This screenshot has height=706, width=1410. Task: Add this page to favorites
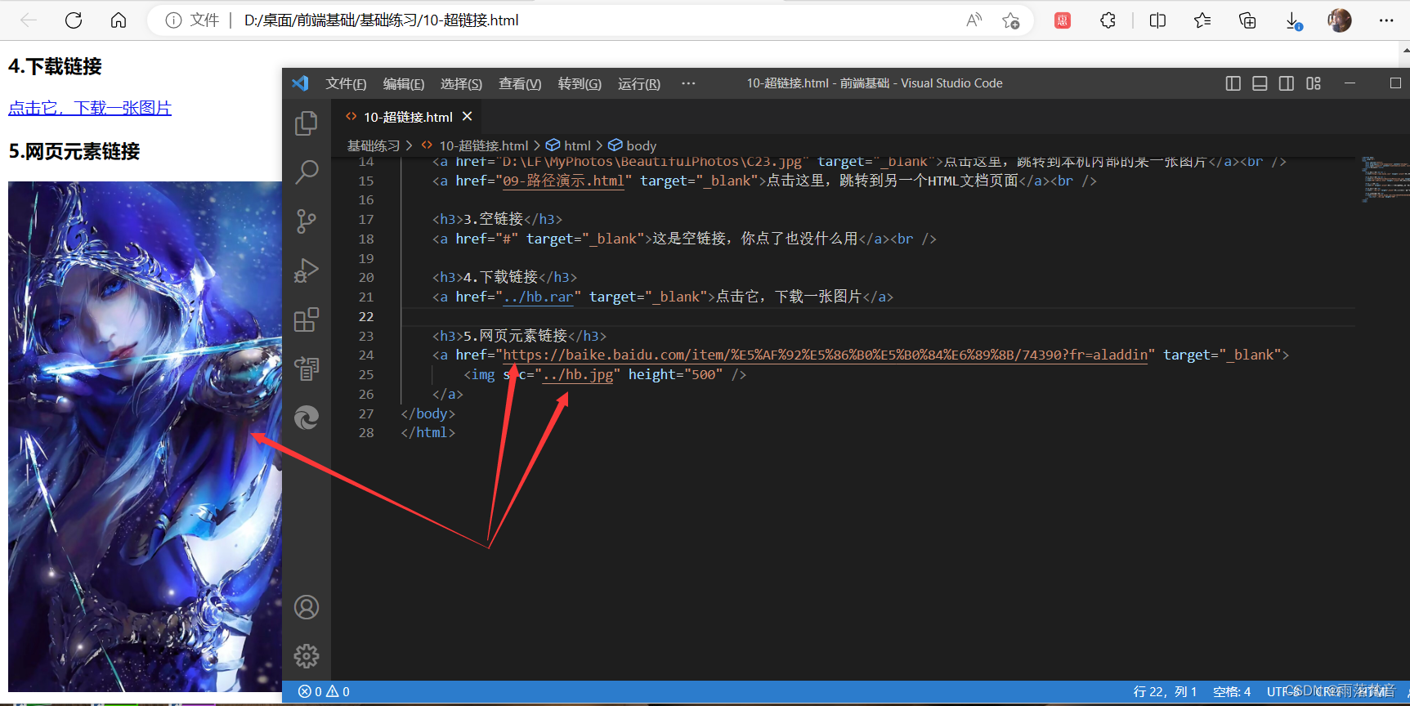point(1011,20)
